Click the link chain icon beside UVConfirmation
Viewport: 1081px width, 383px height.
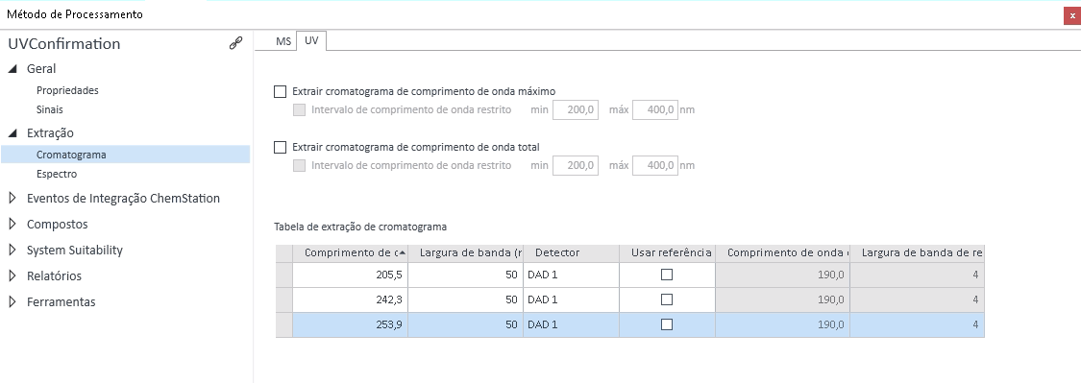click(235, 43)
